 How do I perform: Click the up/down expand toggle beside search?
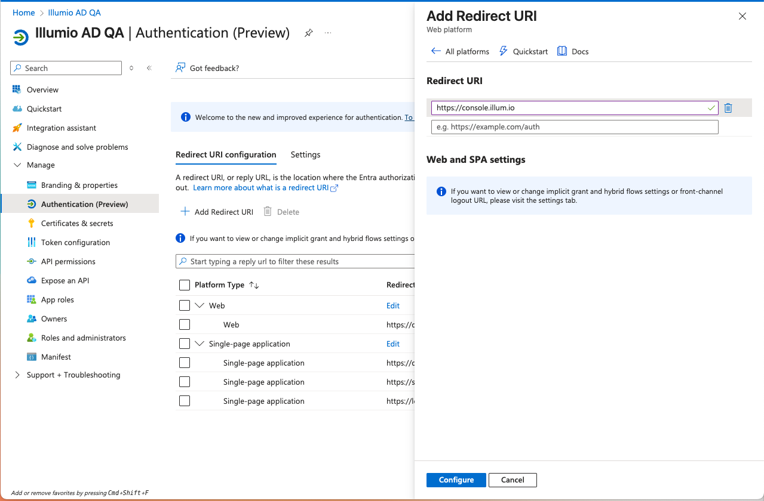pos(131,68)
